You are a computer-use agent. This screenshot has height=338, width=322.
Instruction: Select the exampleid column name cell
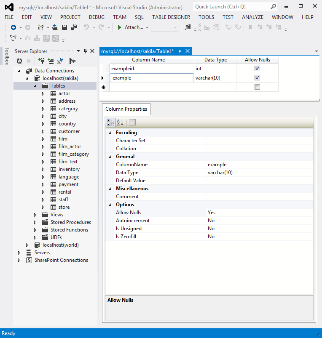152,69
